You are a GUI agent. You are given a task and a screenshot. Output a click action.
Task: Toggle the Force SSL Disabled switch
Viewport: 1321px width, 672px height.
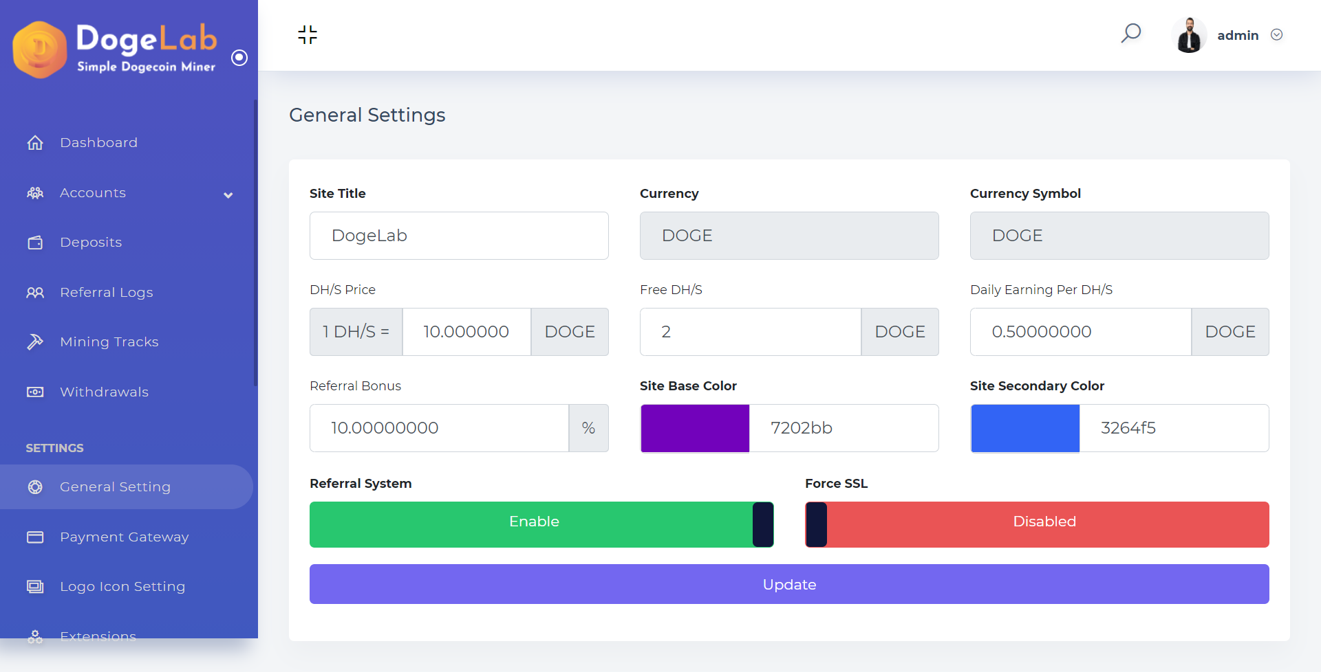(1037, 524)
